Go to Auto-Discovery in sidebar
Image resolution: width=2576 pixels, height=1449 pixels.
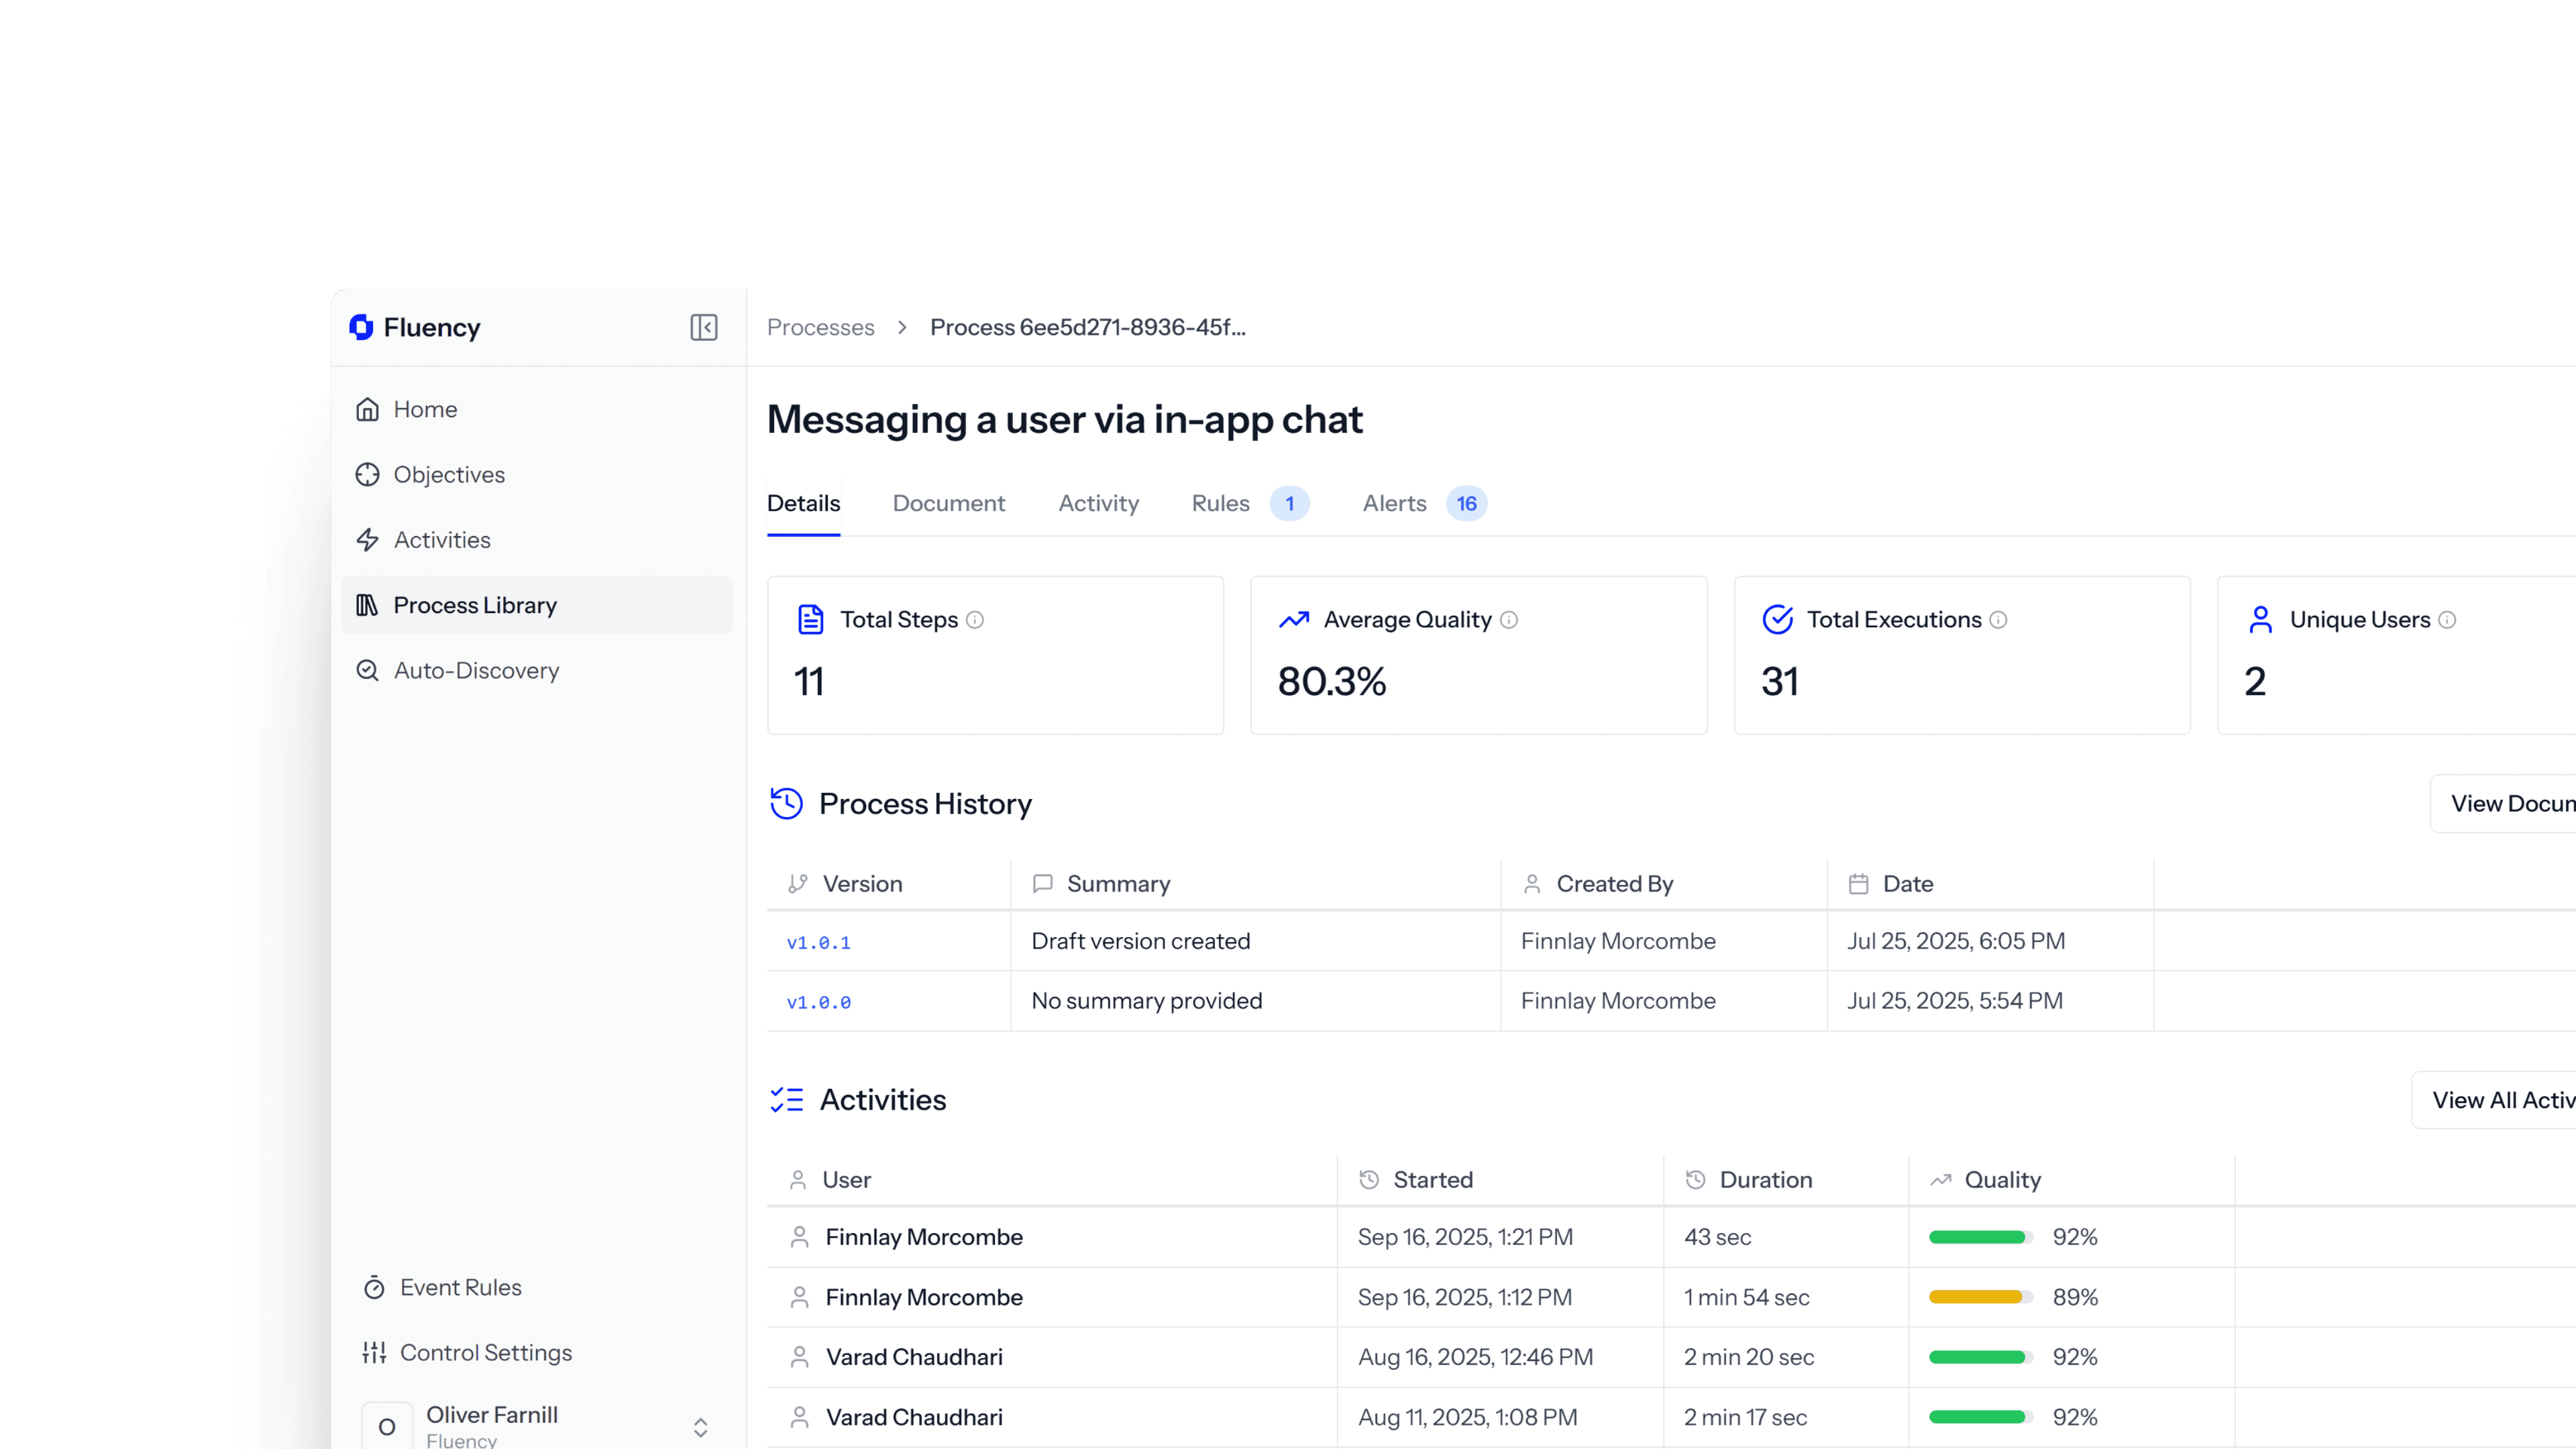[x=476, y=670]
